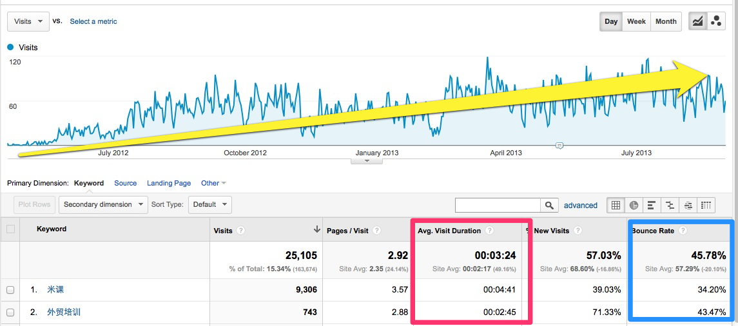Open help for Pages / Visit column
Image resolution: width=738 pixels, height=326 pixels.
(x=376, y=231)
